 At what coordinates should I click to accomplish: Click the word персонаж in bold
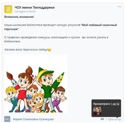tap(11, 29)
